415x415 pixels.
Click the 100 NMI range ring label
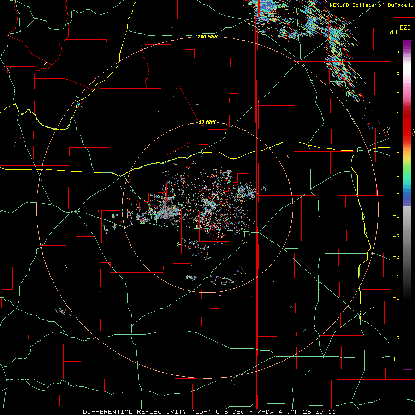click(x=207, y=36)
